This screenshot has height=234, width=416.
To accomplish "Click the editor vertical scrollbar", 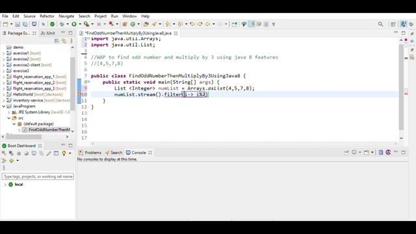I will coord(401,86).
